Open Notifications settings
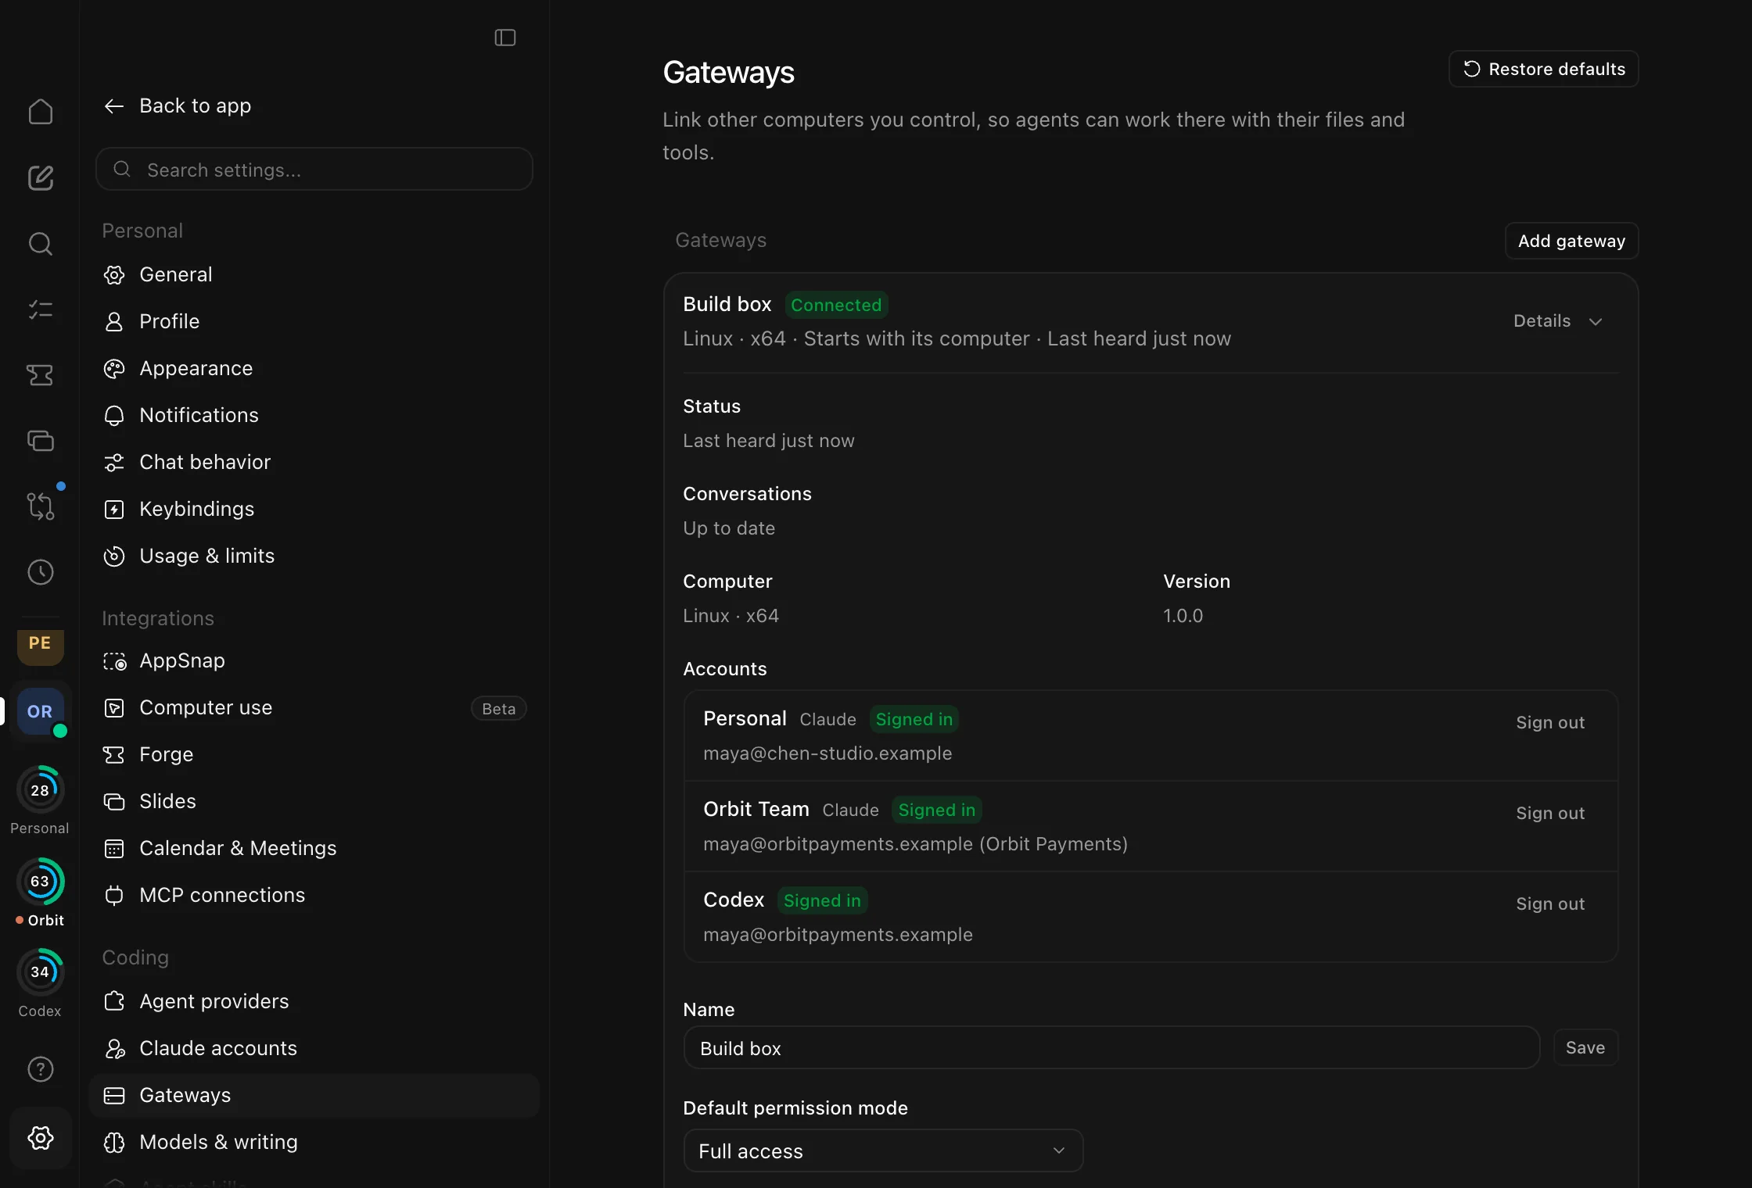The image size is (1752, 1188). [314, 416]
